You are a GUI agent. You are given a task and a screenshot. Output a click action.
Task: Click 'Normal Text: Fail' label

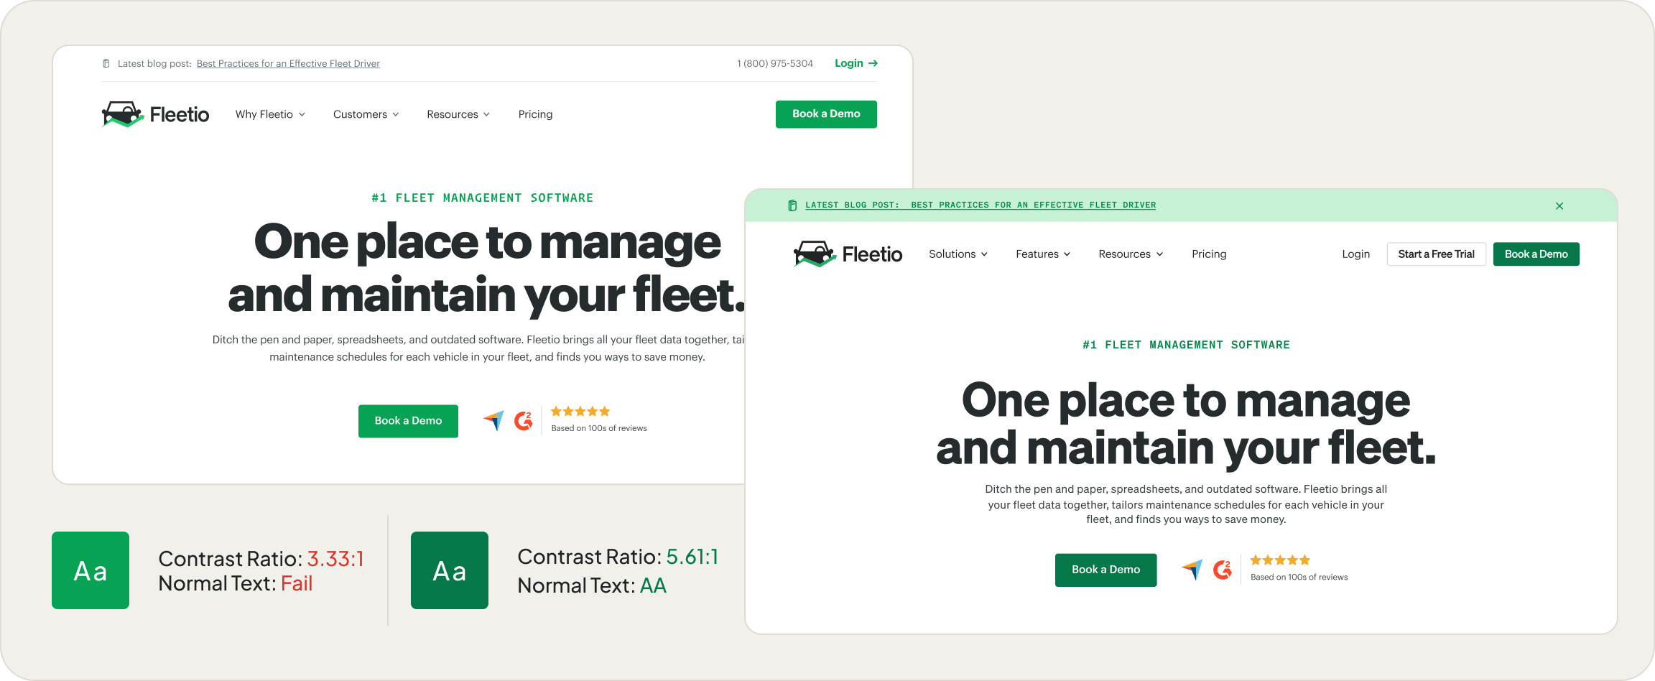pos(236,583)
